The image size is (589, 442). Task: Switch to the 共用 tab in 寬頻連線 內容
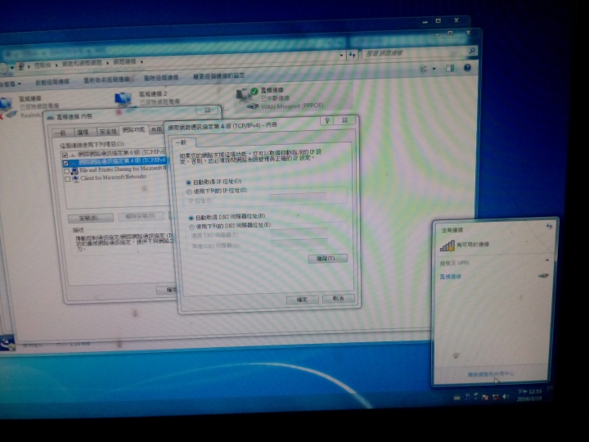tap(156, 130)
